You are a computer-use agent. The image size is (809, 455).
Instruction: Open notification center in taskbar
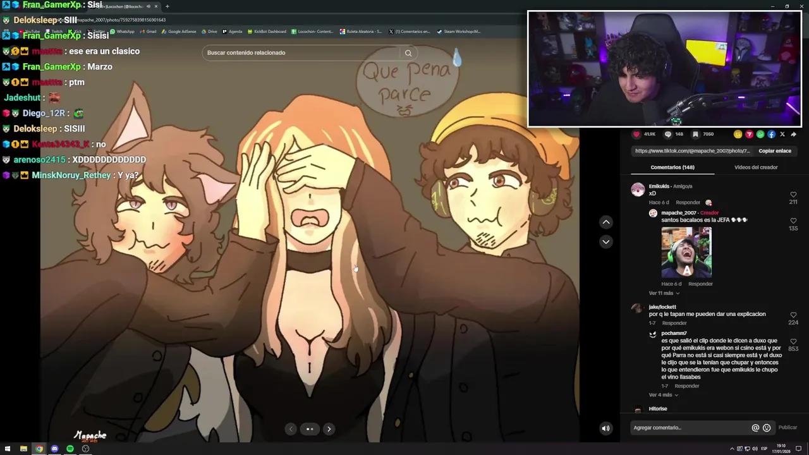coord(799,449)
